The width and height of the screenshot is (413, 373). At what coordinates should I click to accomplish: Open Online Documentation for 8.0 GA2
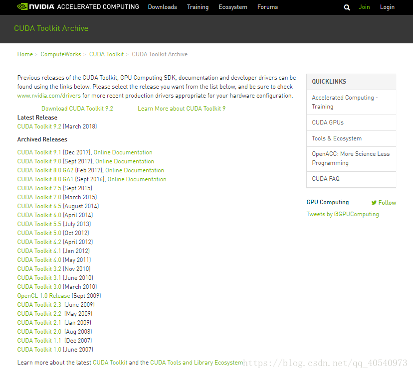coord(135,170)
